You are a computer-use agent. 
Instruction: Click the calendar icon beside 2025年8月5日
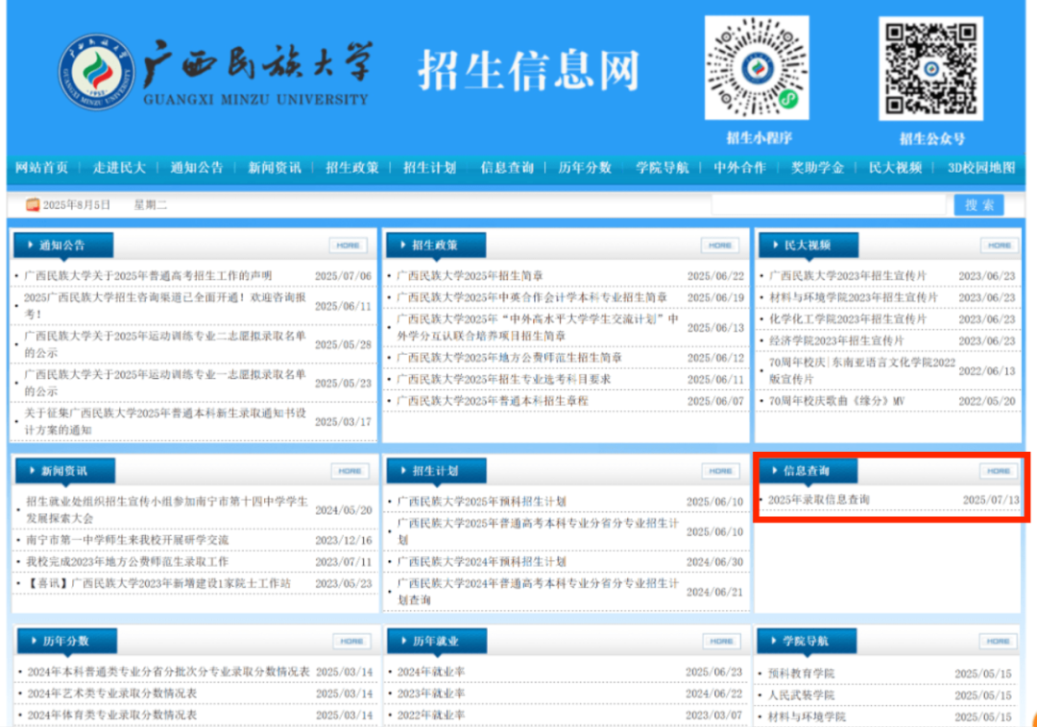(x=33, y=204)
